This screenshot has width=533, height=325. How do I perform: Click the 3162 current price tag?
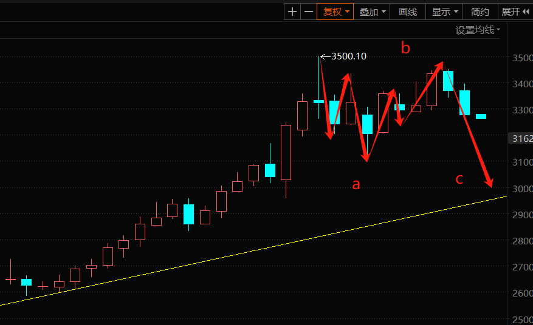click(522, 138)
